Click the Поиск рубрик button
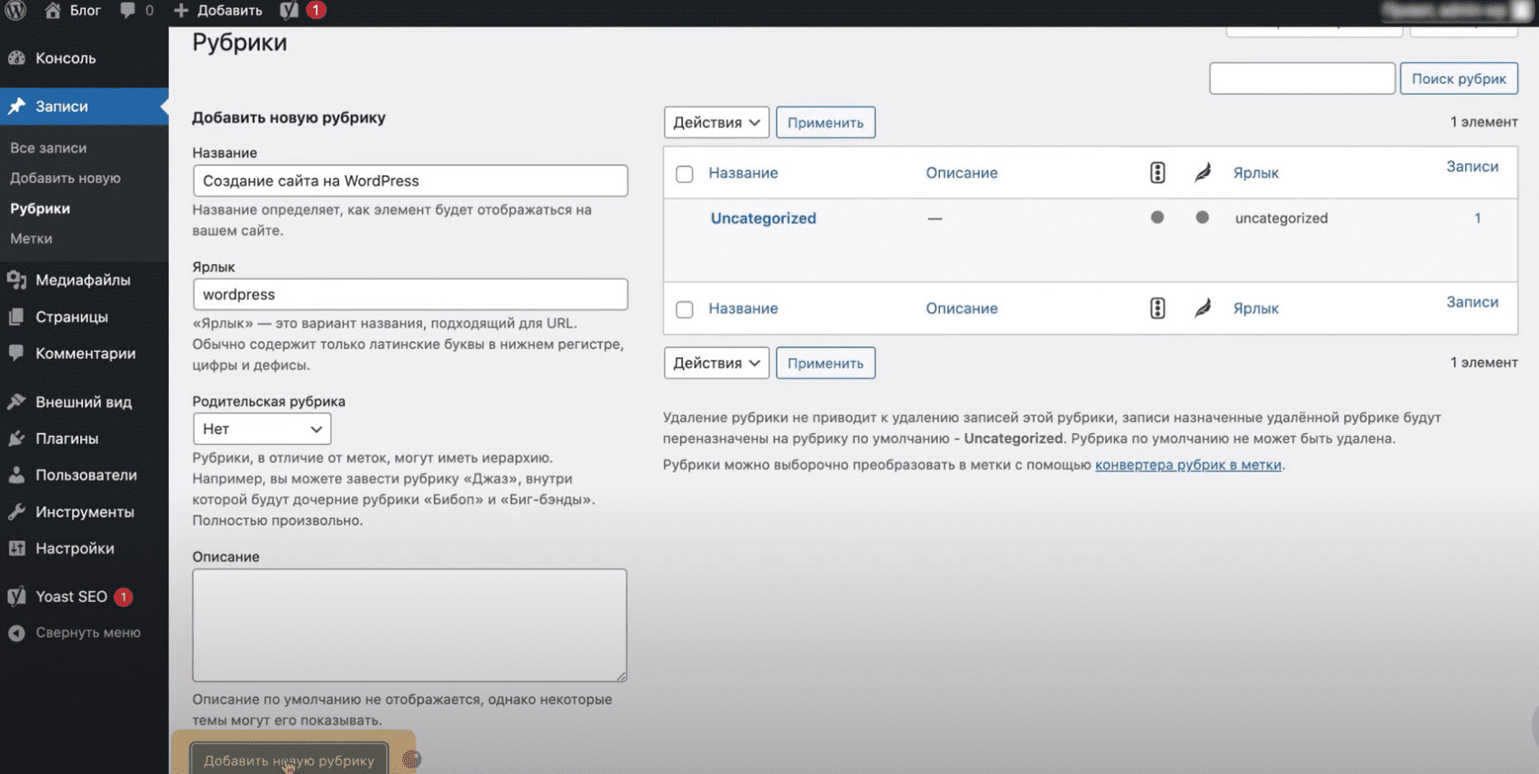 [x=1458, y=78]
